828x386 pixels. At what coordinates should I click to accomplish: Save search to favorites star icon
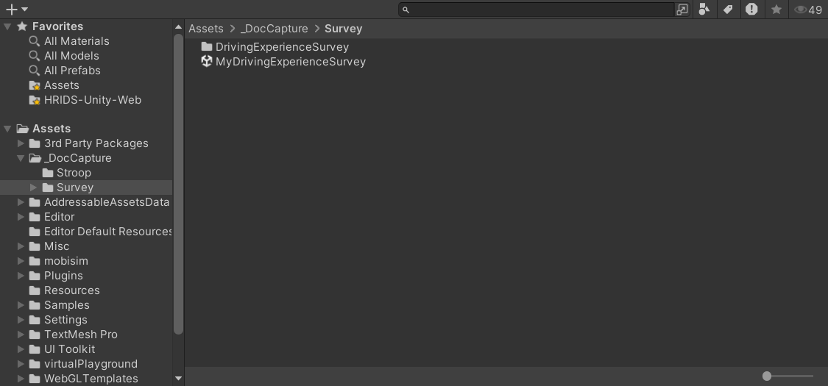776,9
